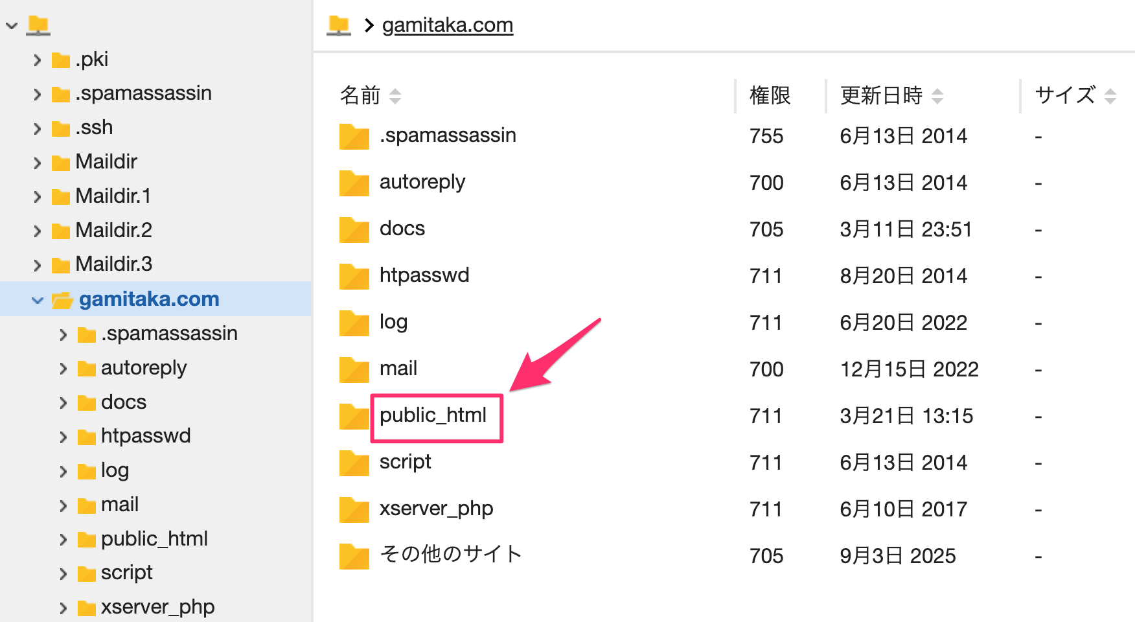Click the docs folder icon in file list
Viewport: 1135px width, 622px height.
click(354, 229)
